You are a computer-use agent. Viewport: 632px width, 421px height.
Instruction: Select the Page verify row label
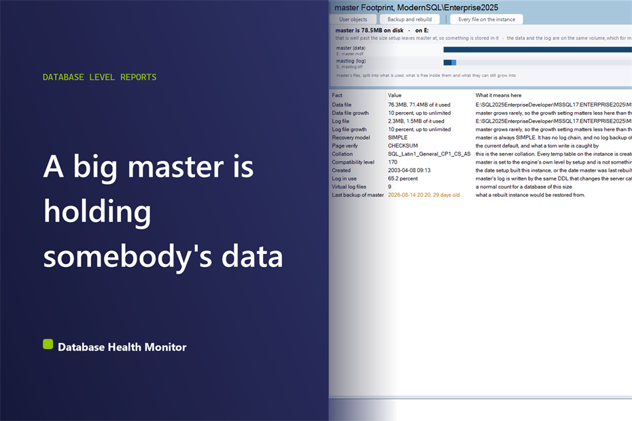pos(345,146)
